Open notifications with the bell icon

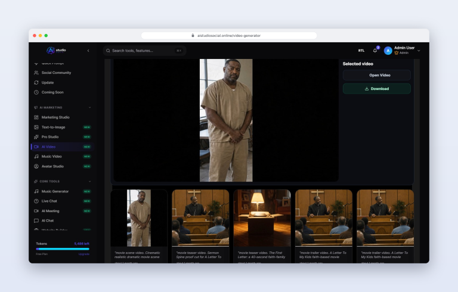coord(375,51)
